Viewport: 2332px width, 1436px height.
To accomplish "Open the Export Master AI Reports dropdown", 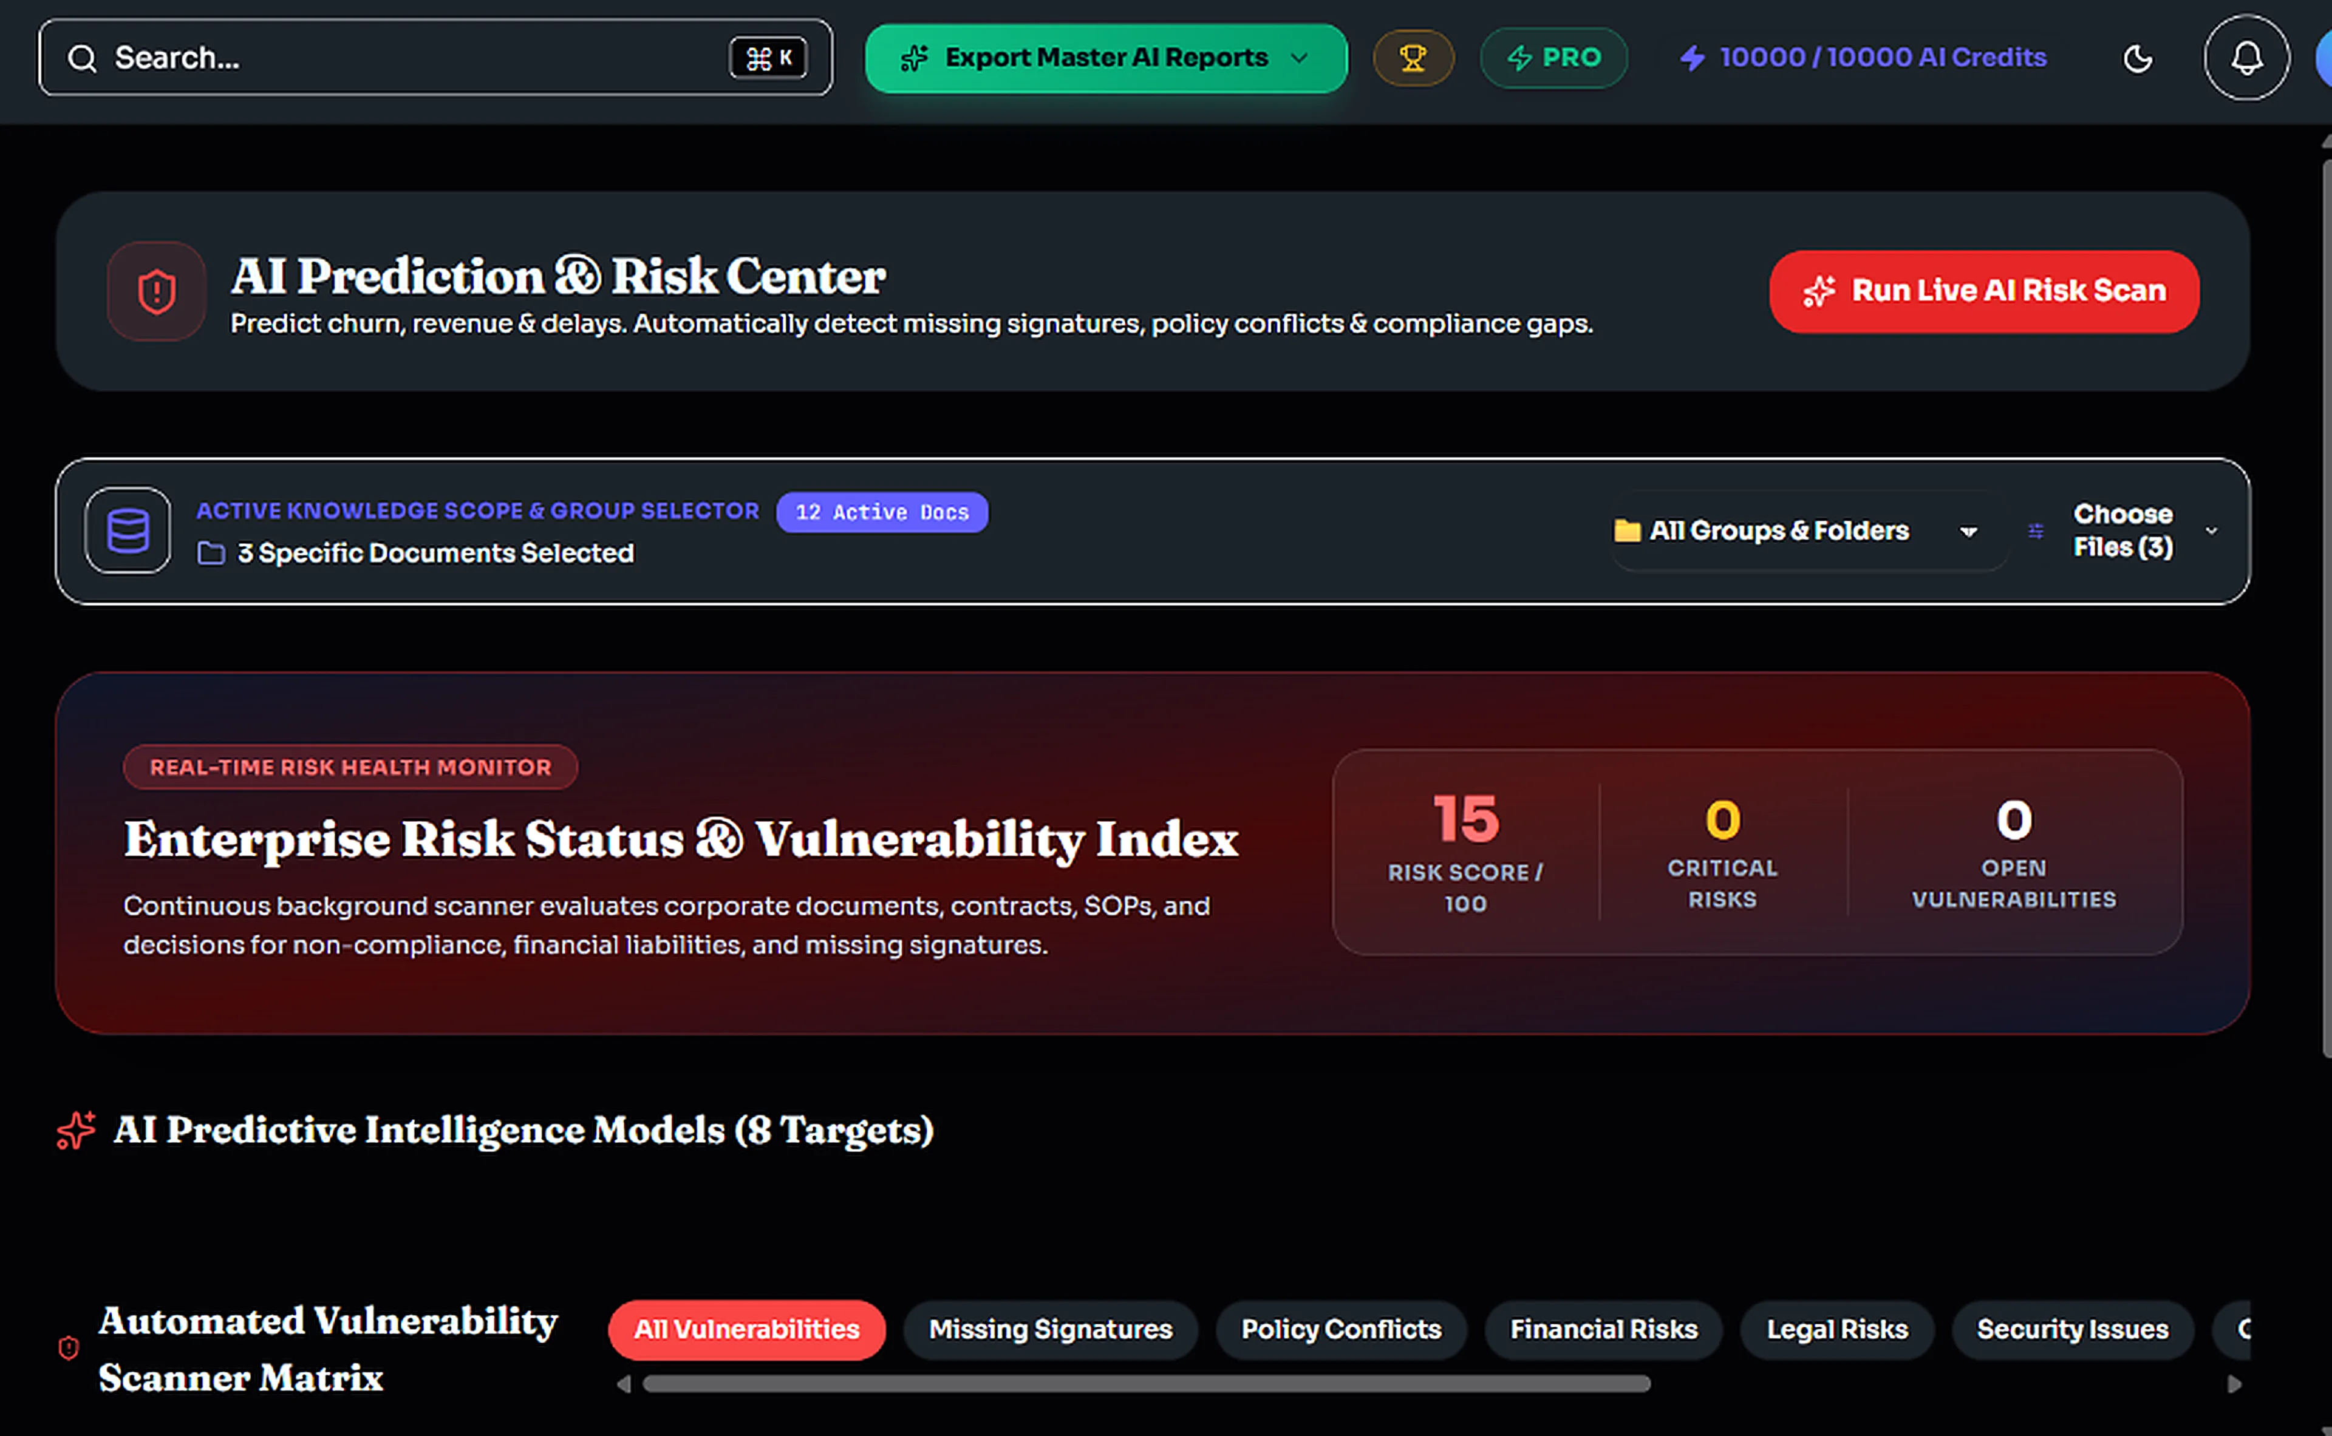I will point(1106,58).
